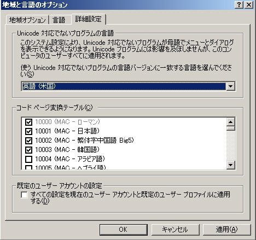Click the 既定のユーザー アカウントの設定 group label
This screenshot has width=256, height=240.
[60, 186]
